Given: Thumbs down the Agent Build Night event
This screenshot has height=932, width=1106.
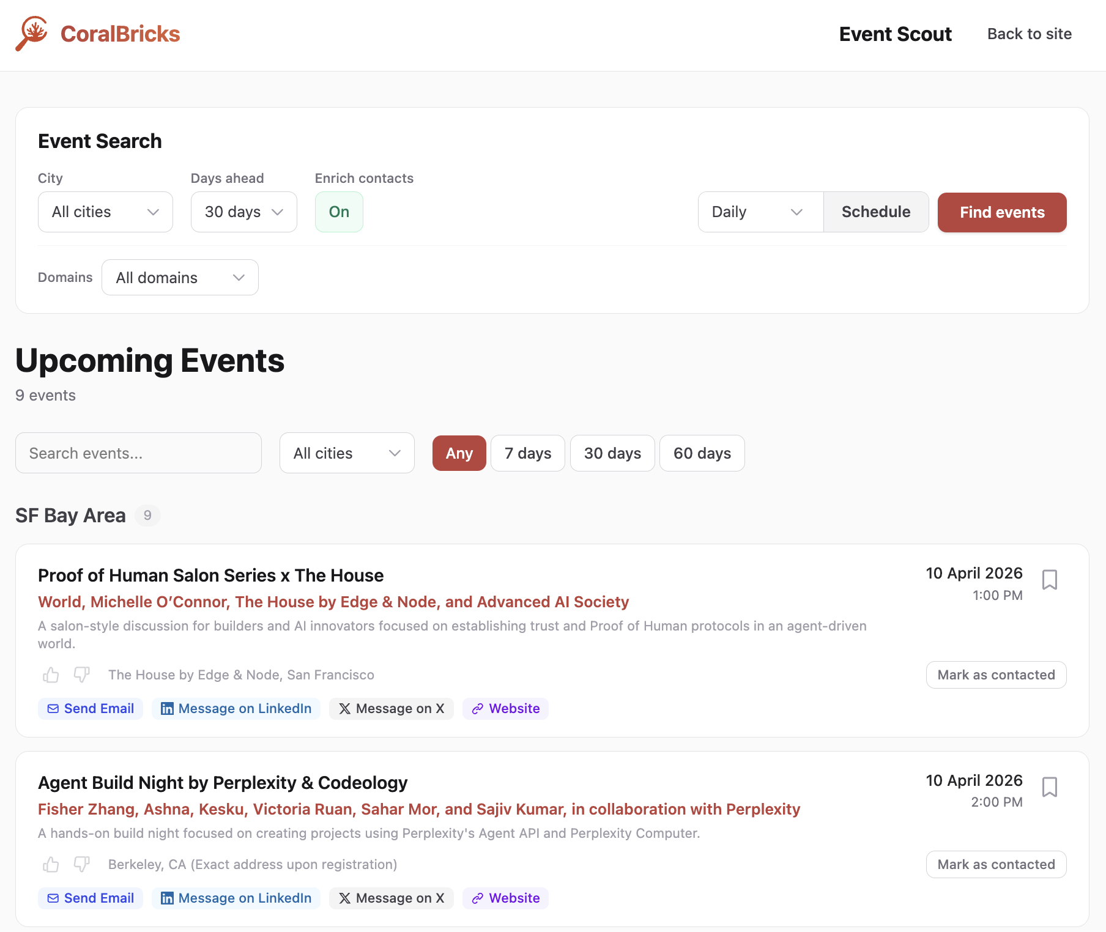Looking at the screenshot, I should [x=81, y=864].
